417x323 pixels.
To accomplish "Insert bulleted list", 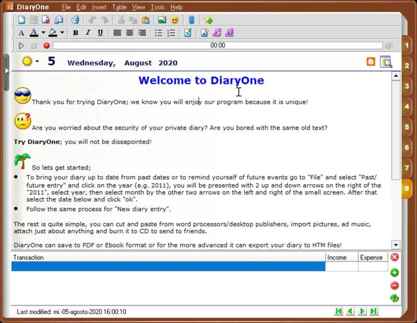I will pyautogui.click(x=158, y=33).
